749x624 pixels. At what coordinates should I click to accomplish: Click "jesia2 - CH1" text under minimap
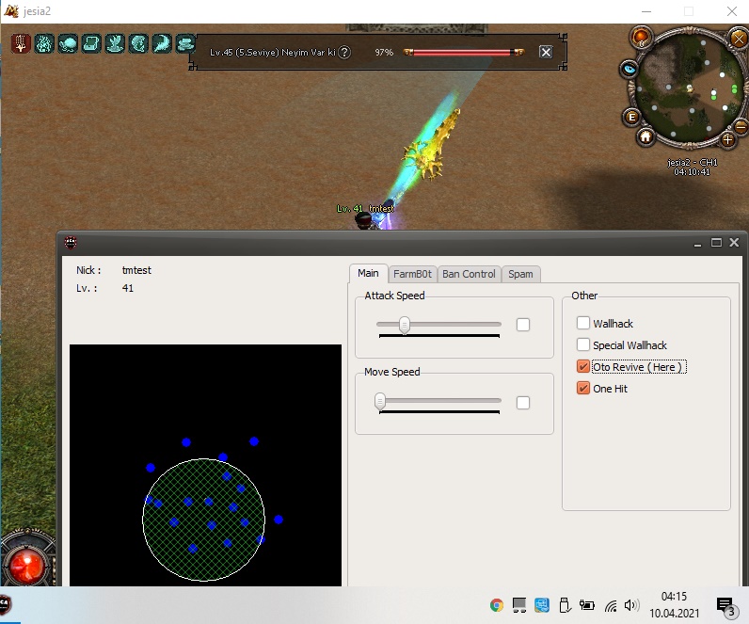pyautogui.click(x=693, y=163)
